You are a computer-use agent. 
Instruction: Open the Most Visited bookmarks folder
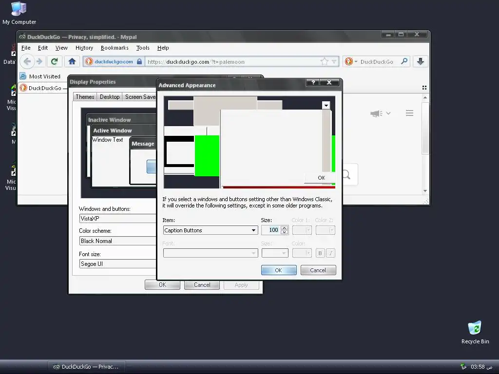click(x=40, y=76)
